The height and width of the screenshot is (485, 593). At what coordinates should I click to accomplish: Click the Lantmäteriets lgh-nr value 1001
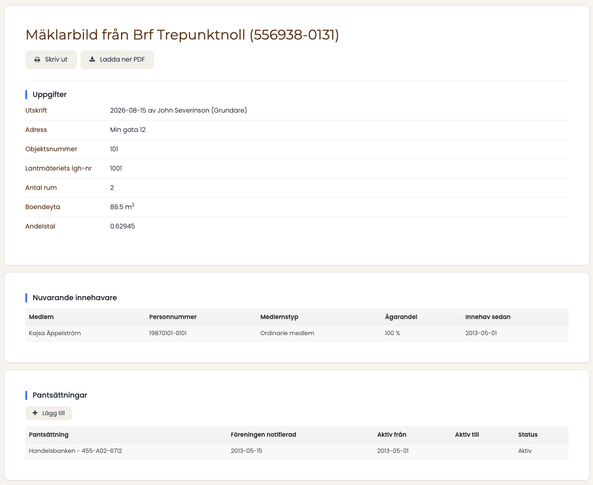tap(116, 168)
